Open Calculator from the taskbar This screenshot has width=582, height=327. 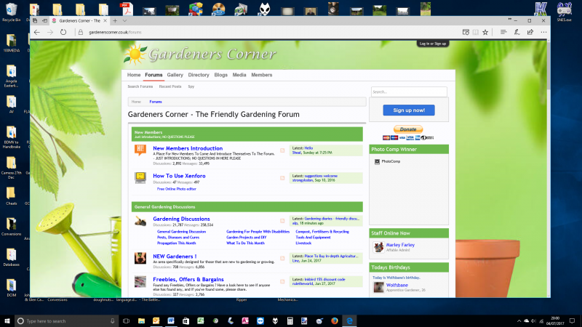coord(290,320)
